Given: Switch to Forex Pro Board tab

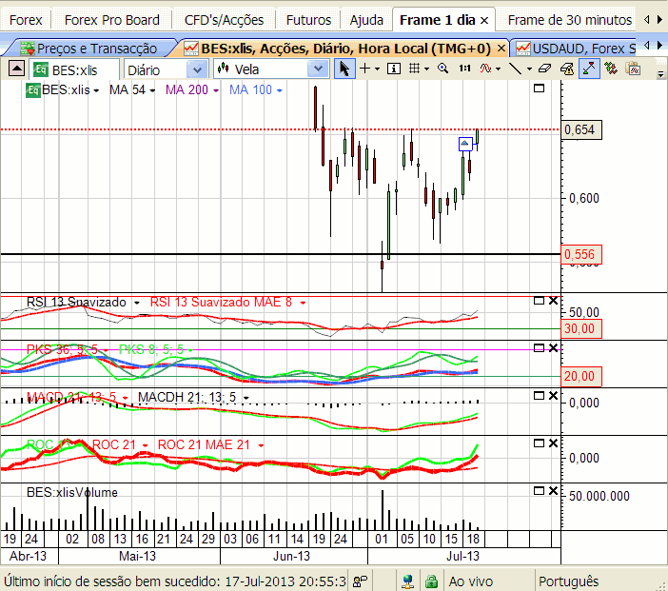Looking at the screenshot, I should click(112, 20).
